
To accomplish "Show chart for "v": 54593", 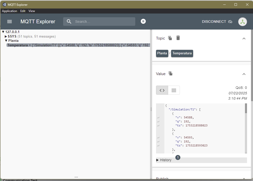I will pyautogui.click(x=158, y=138).
